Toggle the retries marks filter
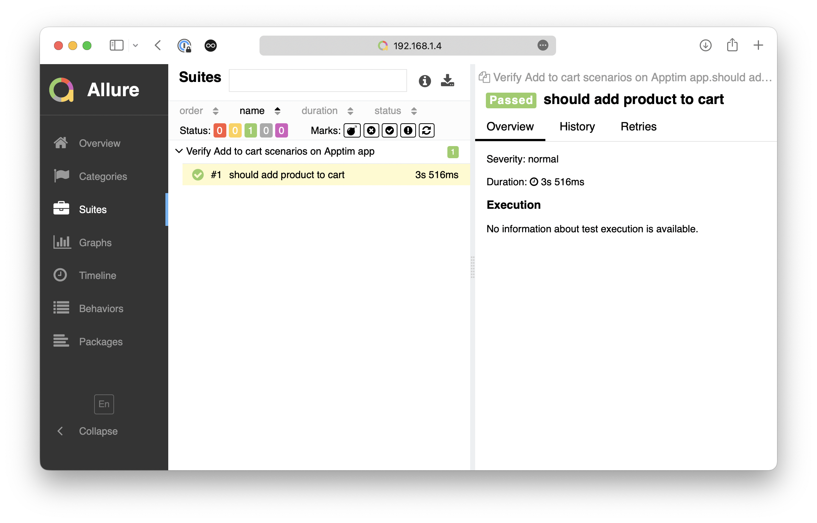 (x=427, y=130)
